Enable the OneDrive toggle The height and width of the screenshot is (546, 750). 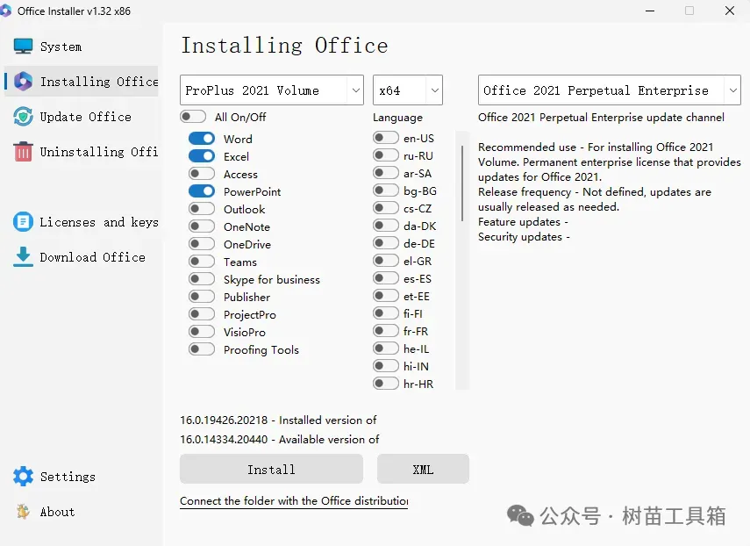coord(202,244)
